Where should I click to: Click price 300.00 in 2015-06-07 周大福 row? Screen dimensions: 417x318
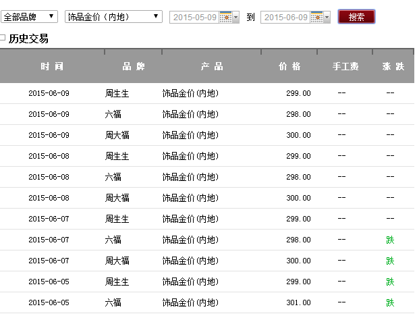298,261
